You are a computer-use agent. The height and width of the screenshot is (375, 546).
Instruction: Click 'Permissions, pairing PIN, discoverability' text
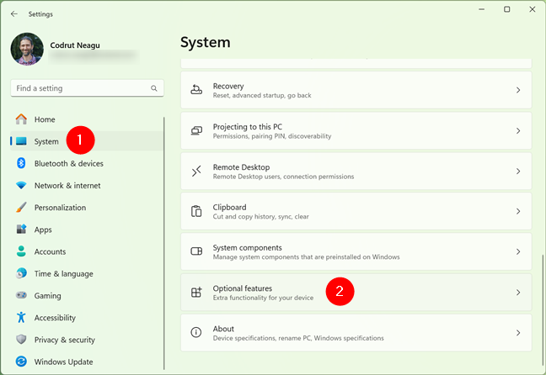(x=272, y=136)
